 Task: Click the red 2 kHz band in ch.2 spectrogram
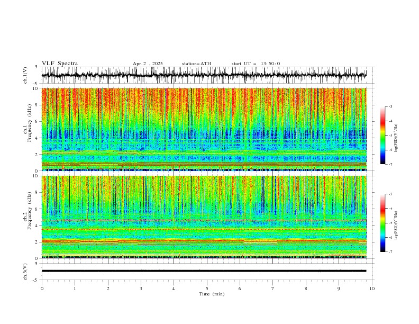pos(204,241)
